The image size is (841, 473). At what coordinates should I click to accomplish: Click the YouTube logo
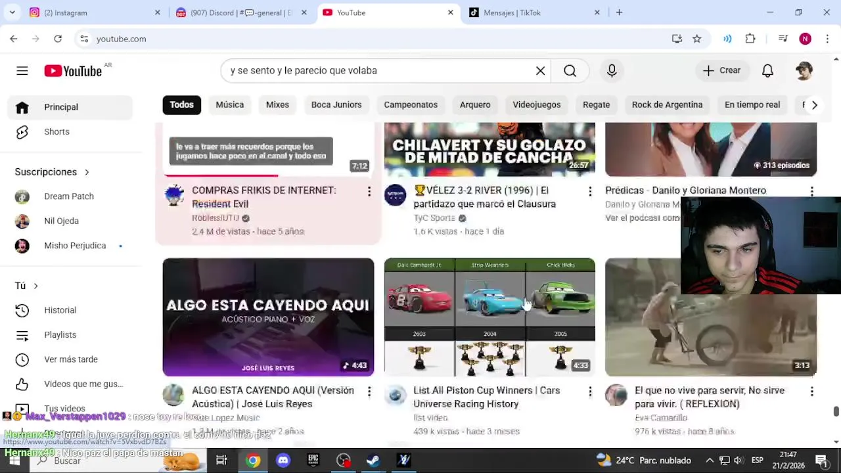[x=73, y=70]
